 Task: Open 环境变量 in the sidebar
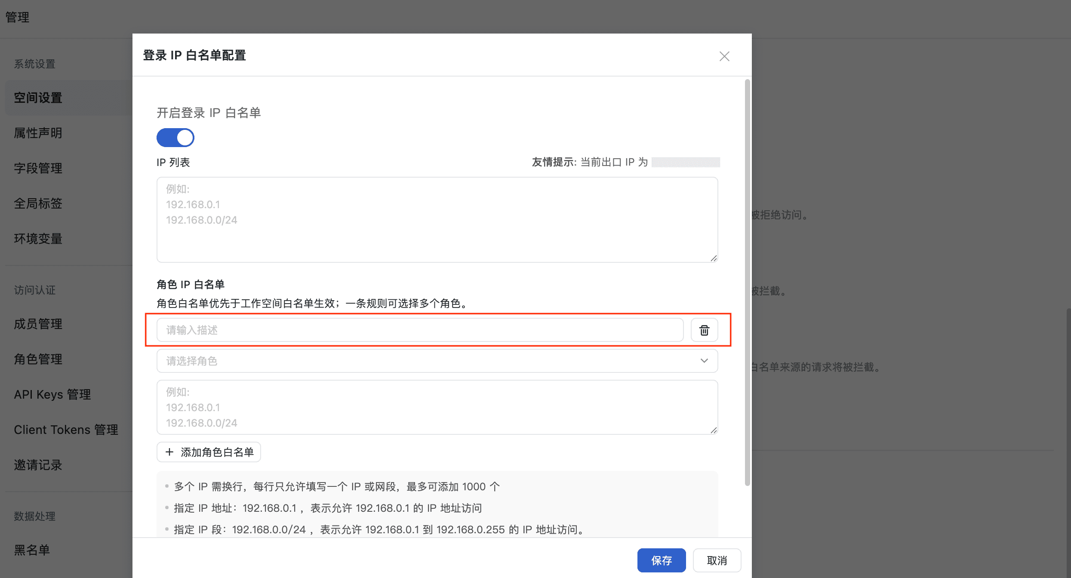click(38, 239)
